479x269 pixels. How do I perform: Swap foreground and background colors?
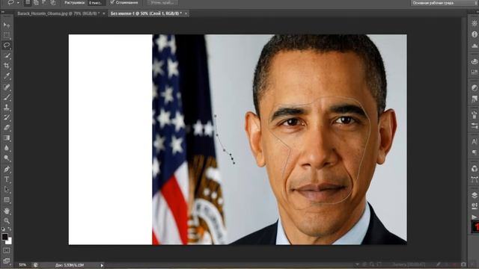[10, 229]
